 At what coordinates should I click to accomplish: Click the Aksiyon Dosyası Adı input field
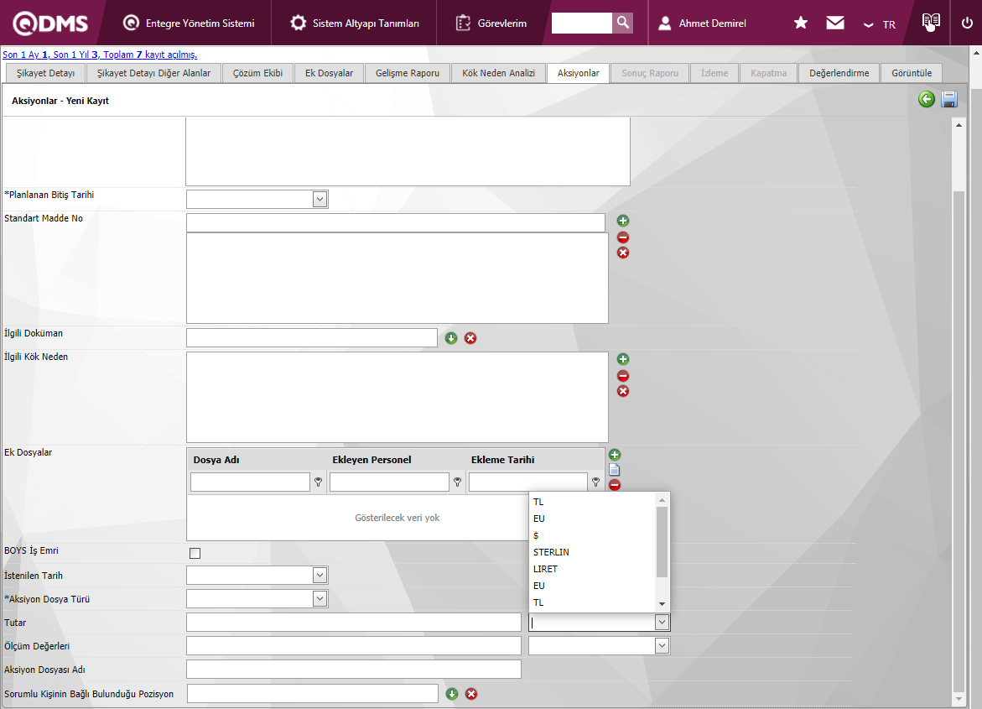tap(353, 669)
